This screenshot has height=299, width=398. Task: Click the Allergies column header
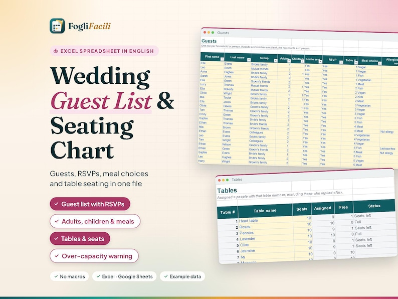390,61
